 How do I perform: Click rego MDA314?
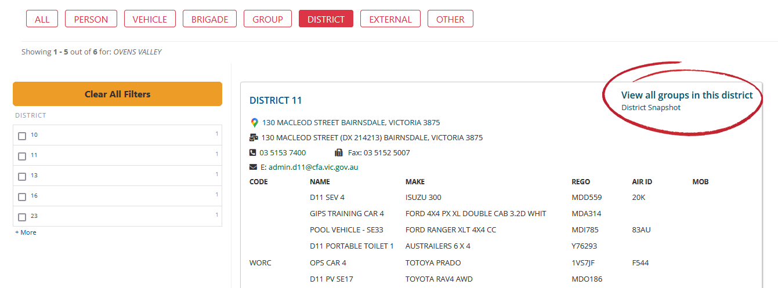(x=587, y=214)
